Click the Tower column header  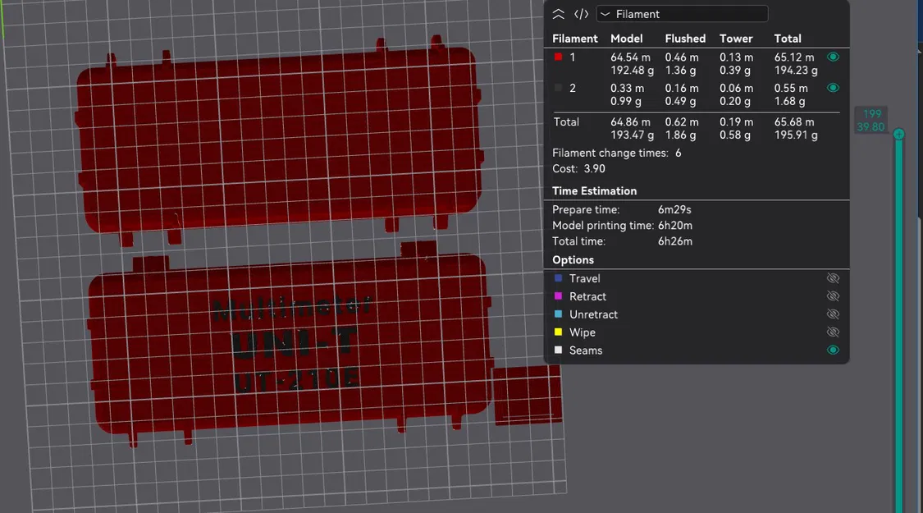[x=736, y=39]
